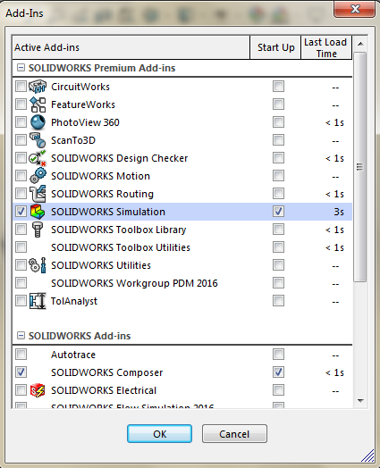This screenshot has height=468, width=380.
Task: Select the SOLIDWORKS Composer row text
Action: click(x=107, y=372)
